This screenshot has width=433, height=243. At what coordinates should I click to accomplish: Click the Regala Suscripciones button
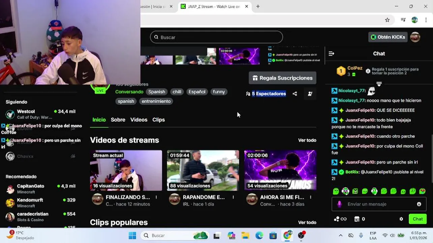[x=283, y=78]
